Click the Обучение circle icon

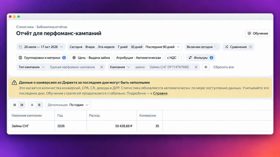[249, 33]
